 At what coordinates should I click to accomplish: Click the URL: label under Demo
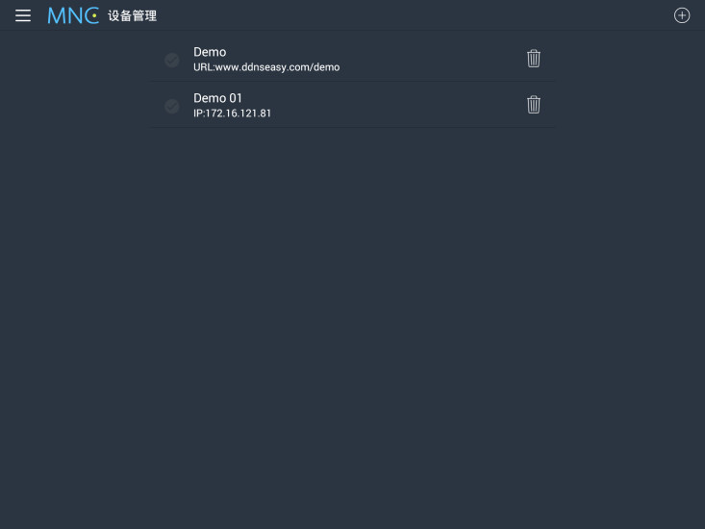(x=204, y=67)
